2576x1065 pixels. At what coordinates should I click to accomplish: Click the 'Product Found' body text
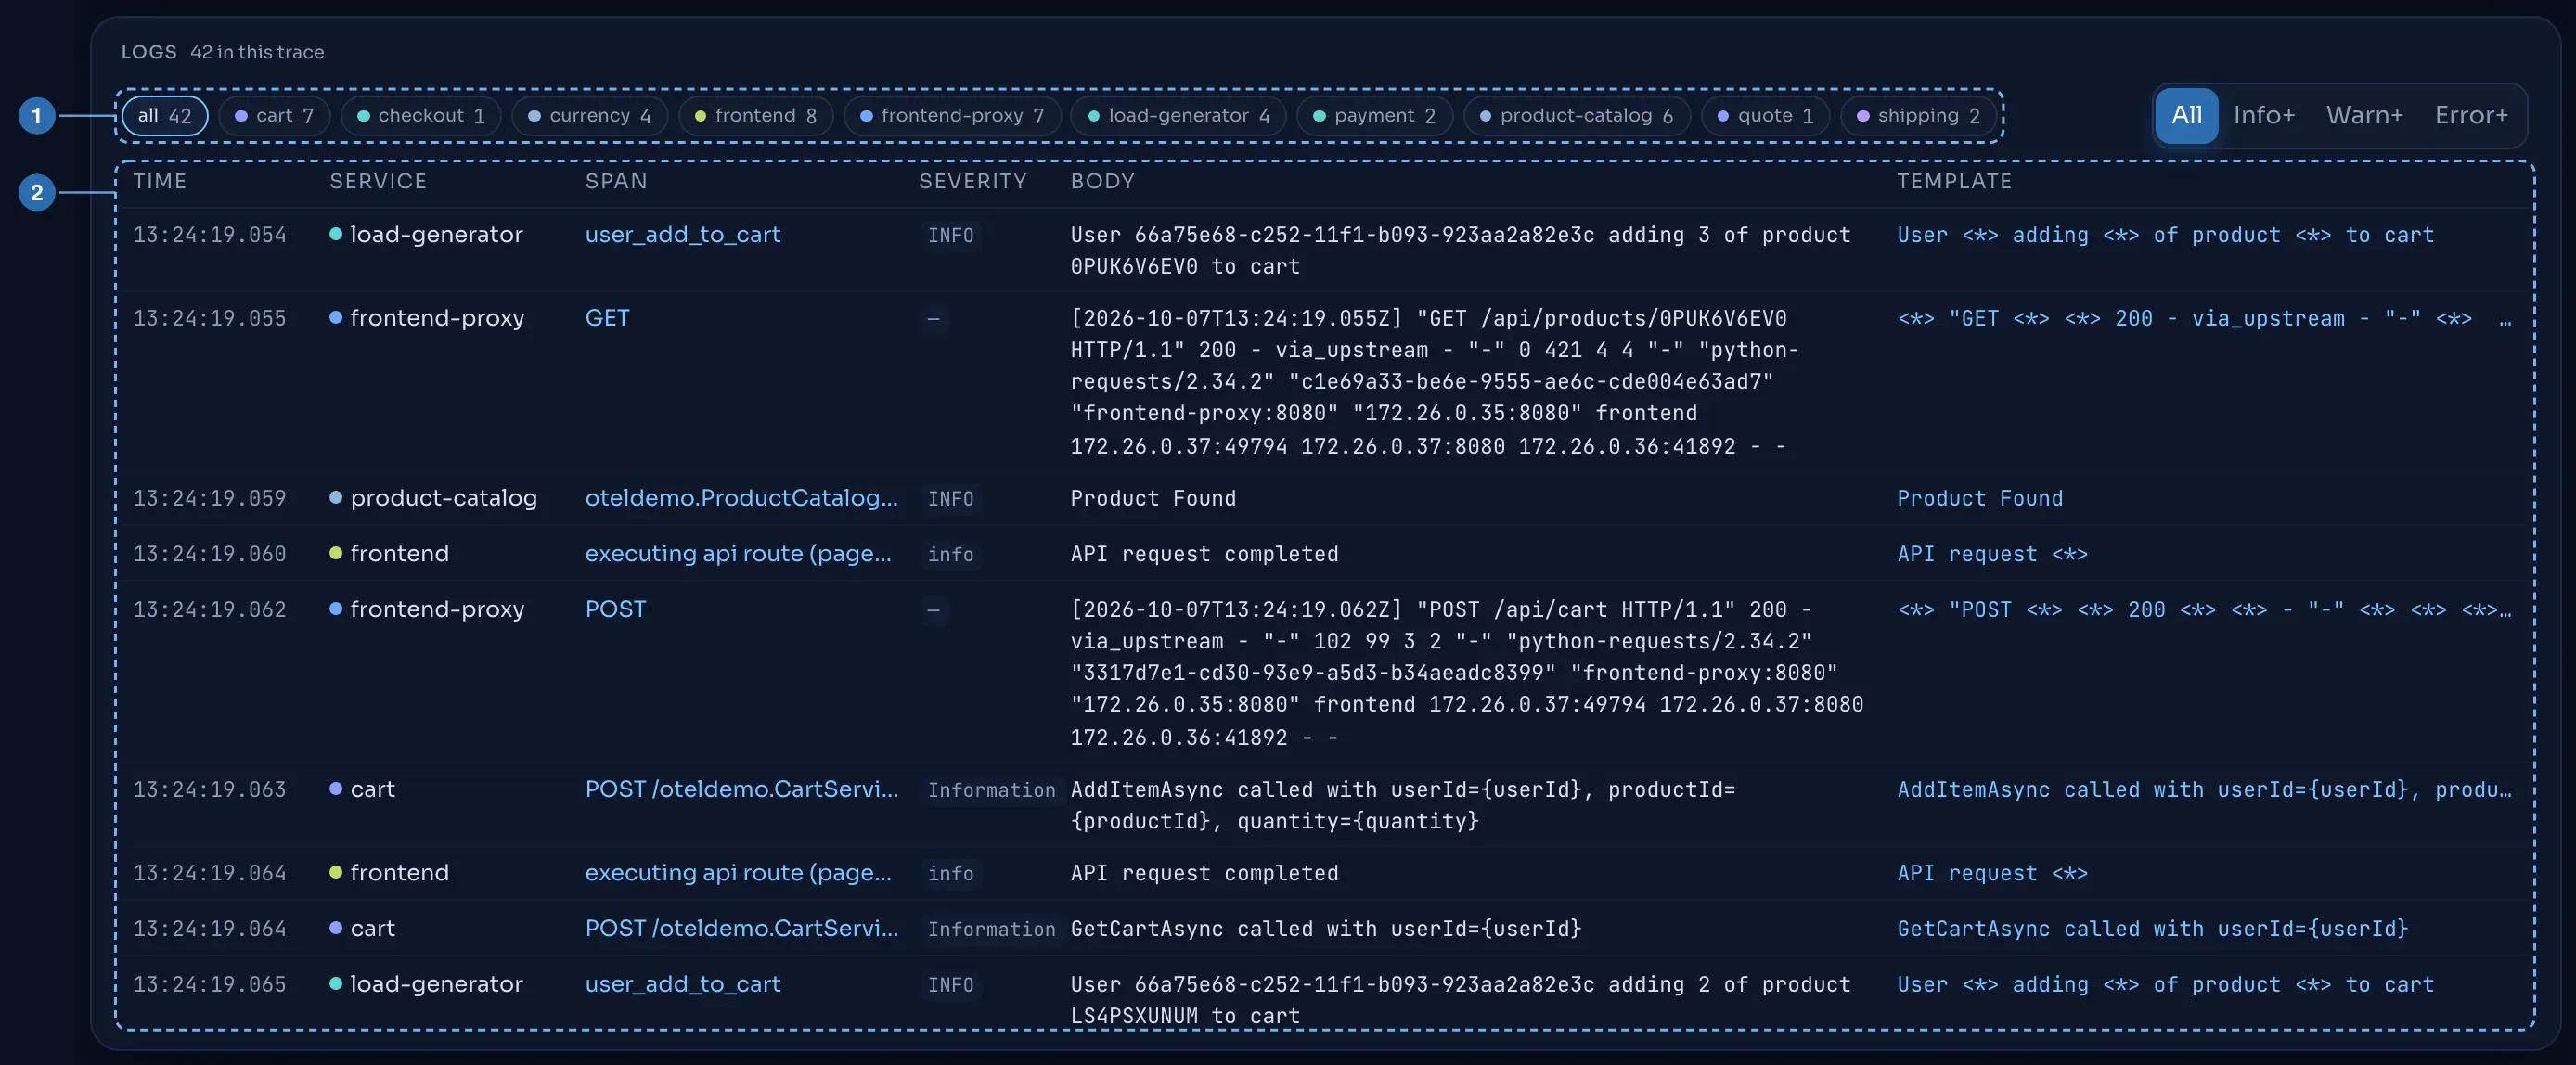(1153, 498)
